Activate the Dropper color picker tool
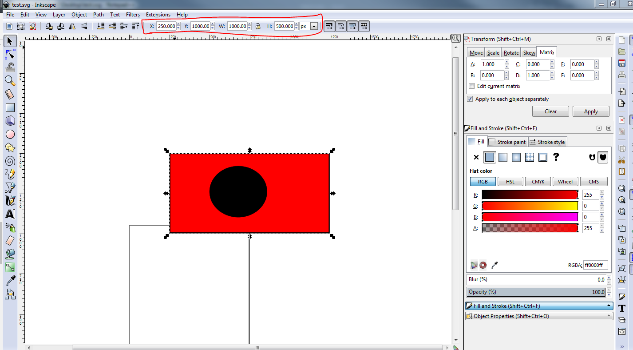 [x=10, y=281]
